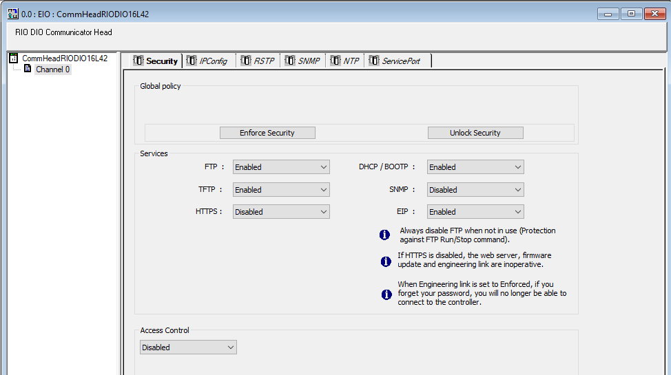
Task: Click the Engineering link info icon
Action: pos(386,294)
